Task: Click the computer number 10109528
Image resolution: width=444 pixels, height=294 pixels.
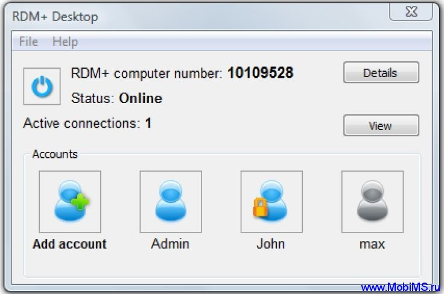Action: pos(261,73)
